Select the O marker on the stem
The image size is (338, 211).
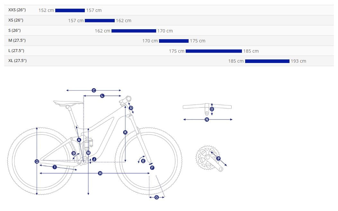[212, 109]
